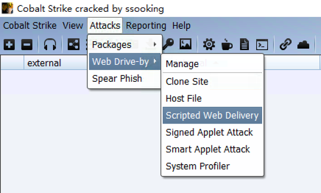
Task: Open the View menu
Action: tap(73, 26)
